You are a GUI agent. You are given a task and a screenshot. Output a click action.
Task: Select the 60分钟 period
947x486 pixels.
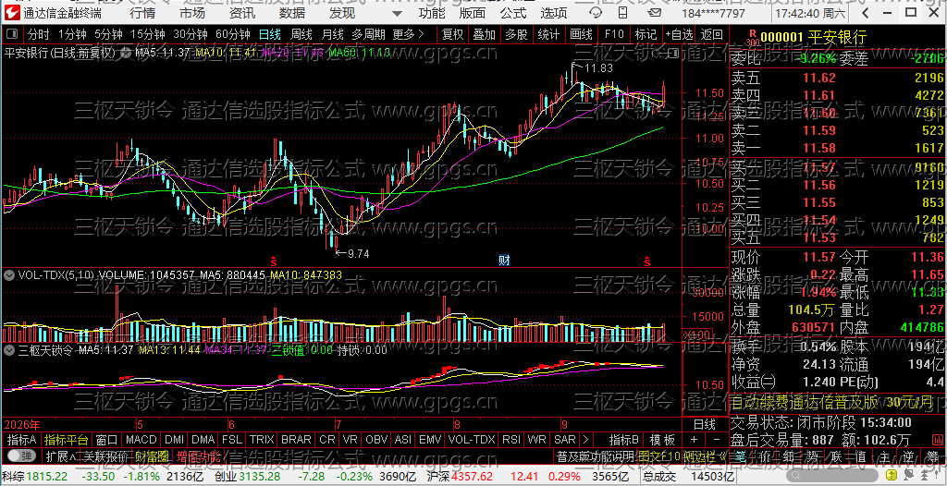[232, 34]
